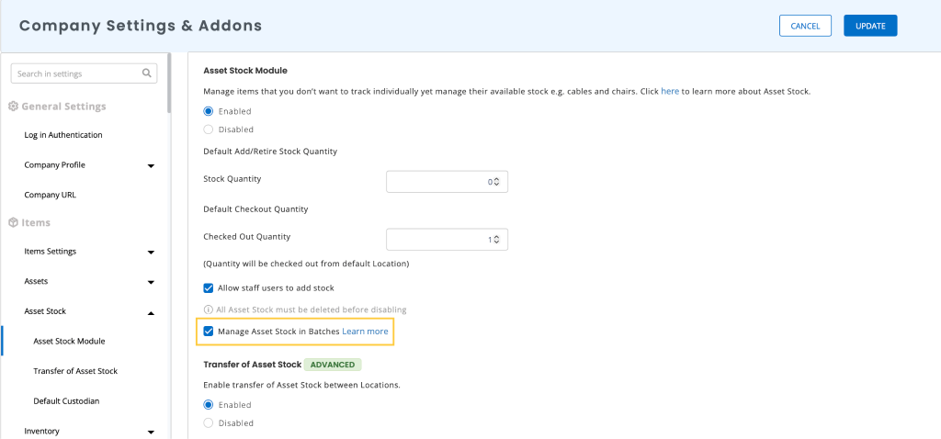Click the Learn more link for batches
Viewport: 941px width, 439px height.
click(365, 331)
